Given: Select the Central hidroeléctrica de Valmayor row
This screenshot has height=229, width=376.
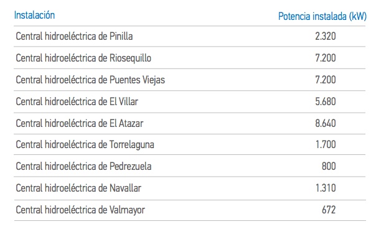Looking at the screenshot, I should point(190,210).
